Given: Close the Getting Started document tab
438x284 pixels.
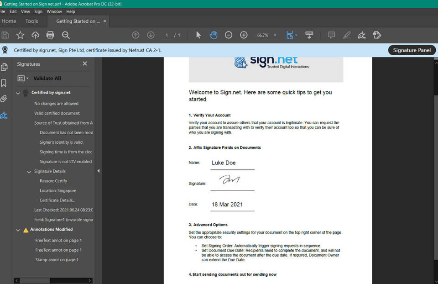Looking at the screenshot, I should coord(105,21).
